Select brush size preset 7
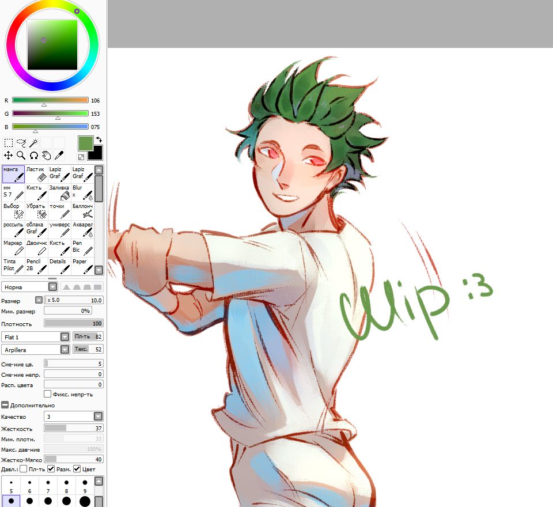Image resolution: width=553 pixels, height=507 pixels. pyautogui.click(x=48, y=486)
